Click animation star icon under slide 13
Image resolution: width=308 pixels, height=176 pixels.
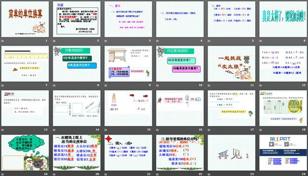click(x=2, y=130)
